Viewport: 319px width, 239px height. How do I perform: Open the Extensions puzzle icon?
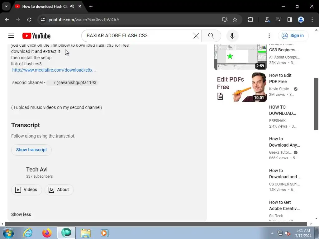click(251, 20)
